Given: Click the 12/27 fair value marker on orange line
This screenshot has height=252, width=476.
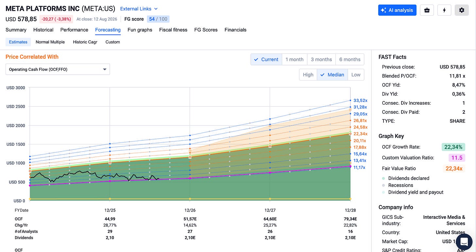Looking at the screenshot, I should (x=270, y=146).
